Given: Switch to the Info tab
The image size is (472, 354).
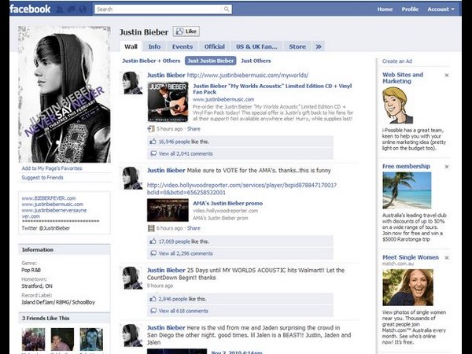Looking at the screenshot, I should click(154, 46).
